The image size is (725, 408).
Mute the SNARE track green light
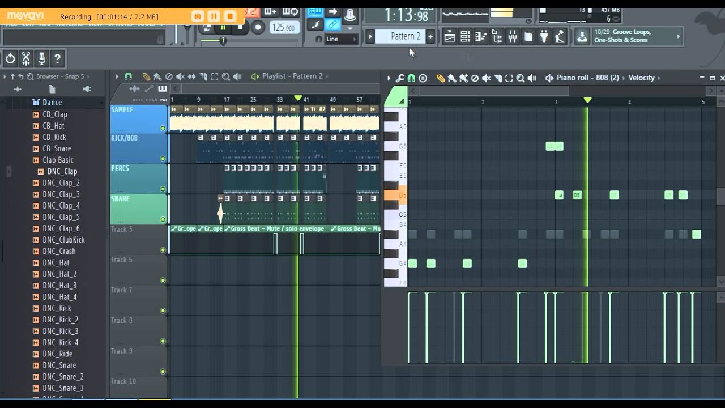[x=163, y=219]
